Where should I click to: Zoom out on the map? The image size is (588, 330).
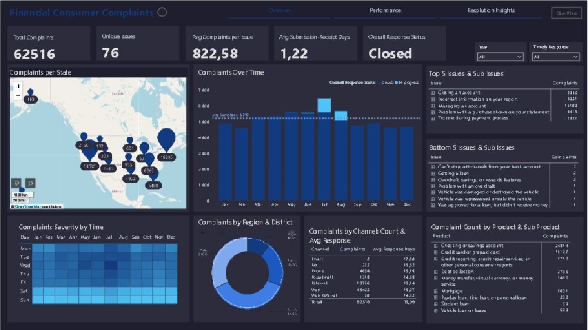coord(18,96)
